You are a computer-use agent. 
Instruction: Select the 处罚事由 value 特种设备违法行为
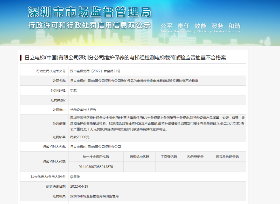[x=82, y=110]
